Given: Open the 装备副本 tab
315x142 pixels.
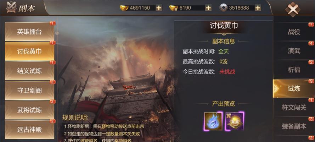Looking at the screenshot, I should pos(294,126).
